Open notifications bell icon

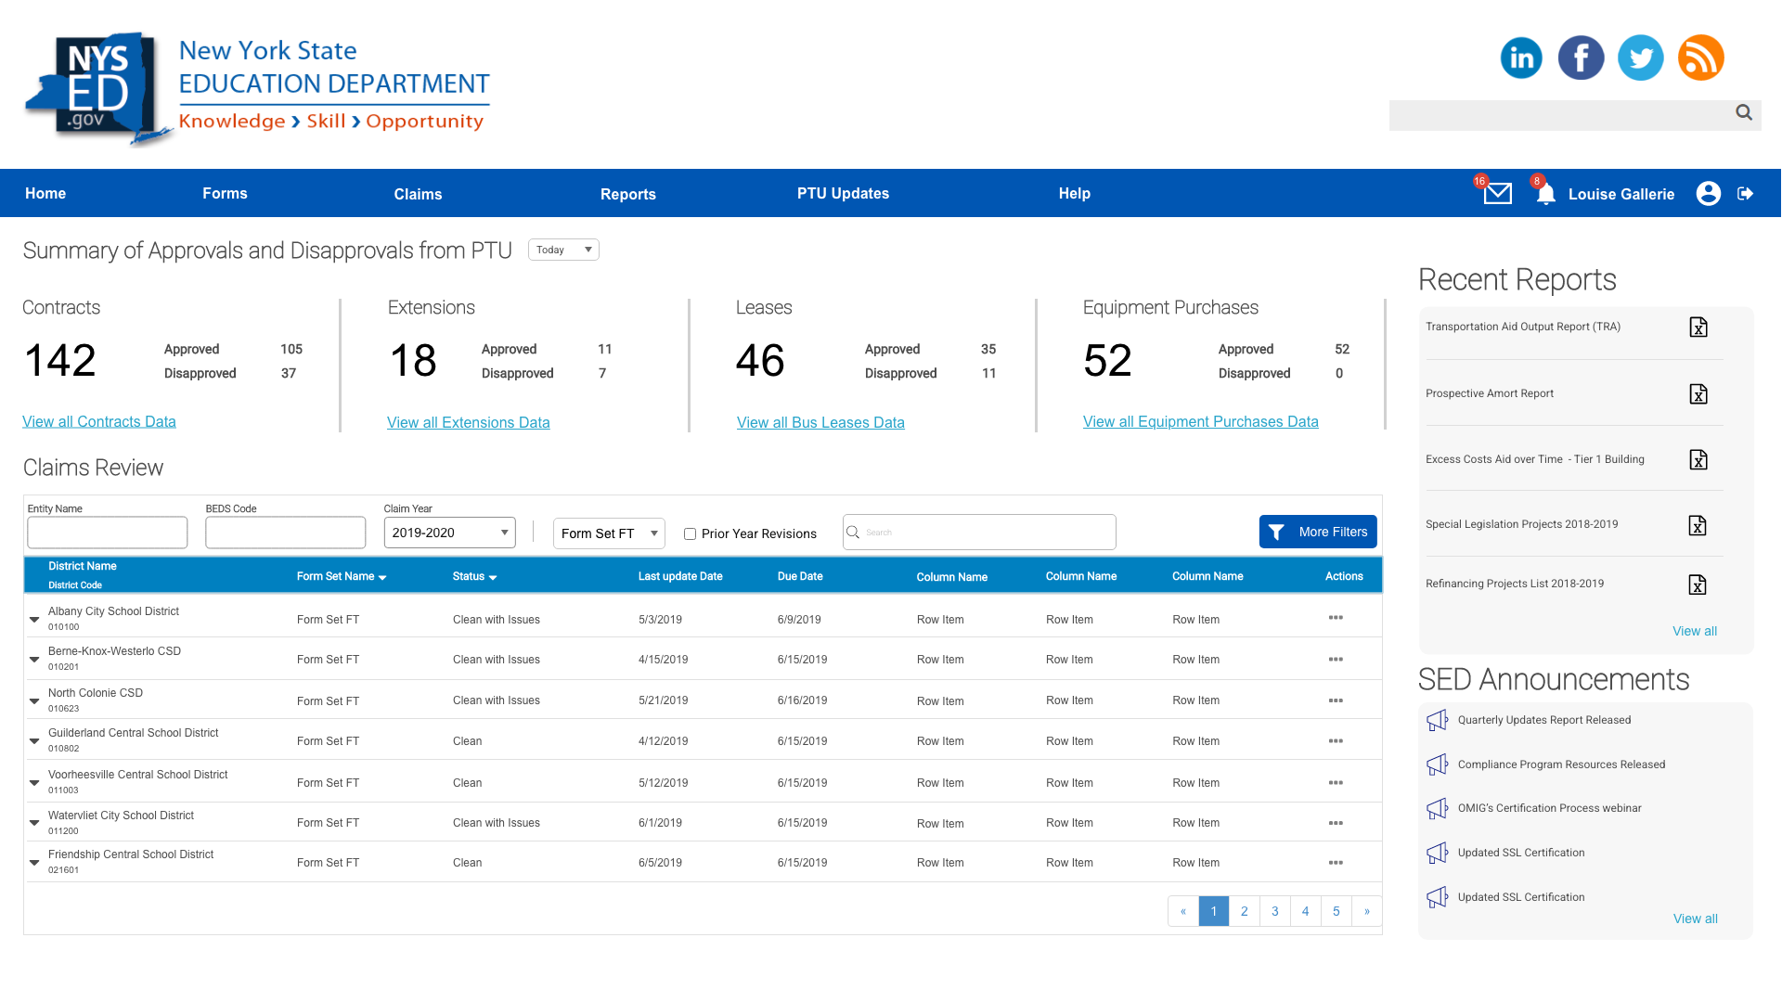pos(1545,194)
